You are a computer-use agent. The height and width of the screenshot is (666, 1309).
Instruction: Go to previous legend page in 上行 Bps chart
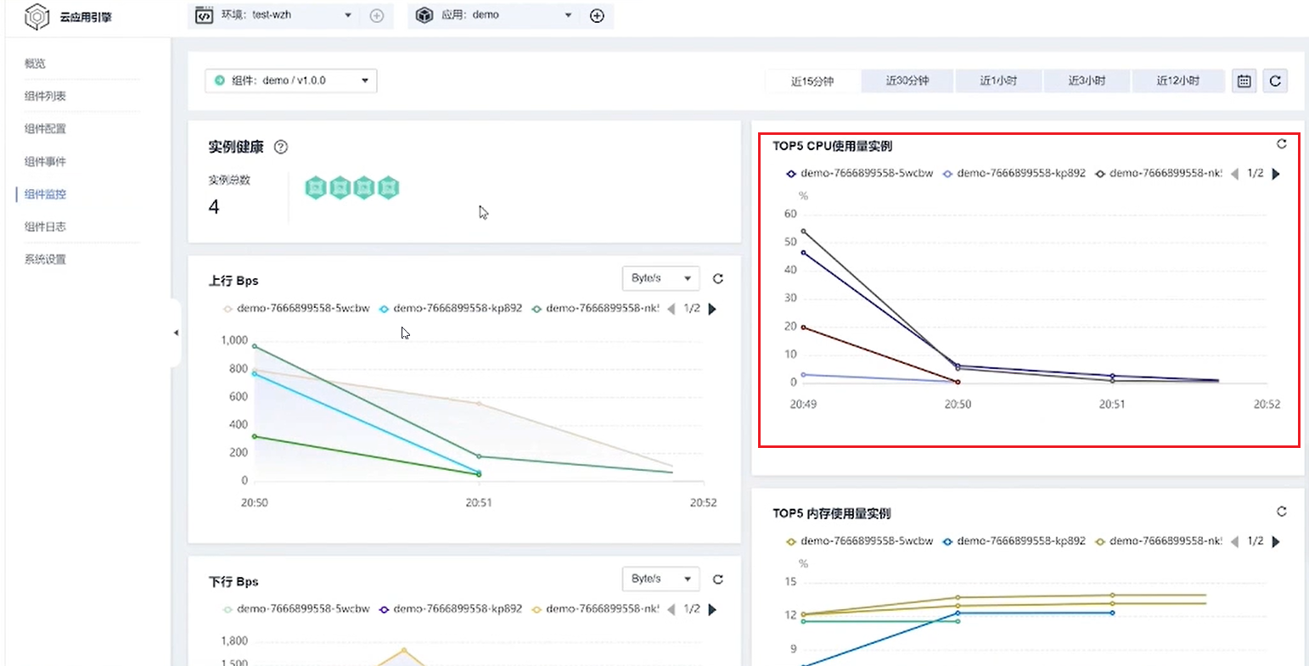671,309
